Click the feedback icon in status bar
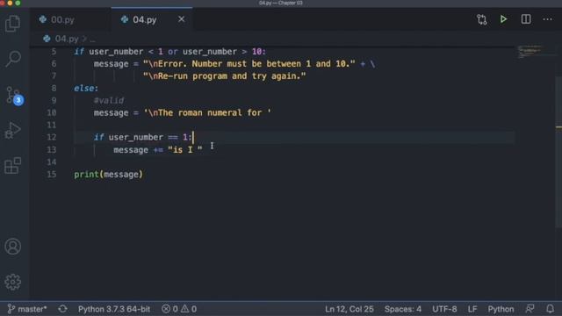The height and width of the screenshot is (316, 562). tap(530, 309)
